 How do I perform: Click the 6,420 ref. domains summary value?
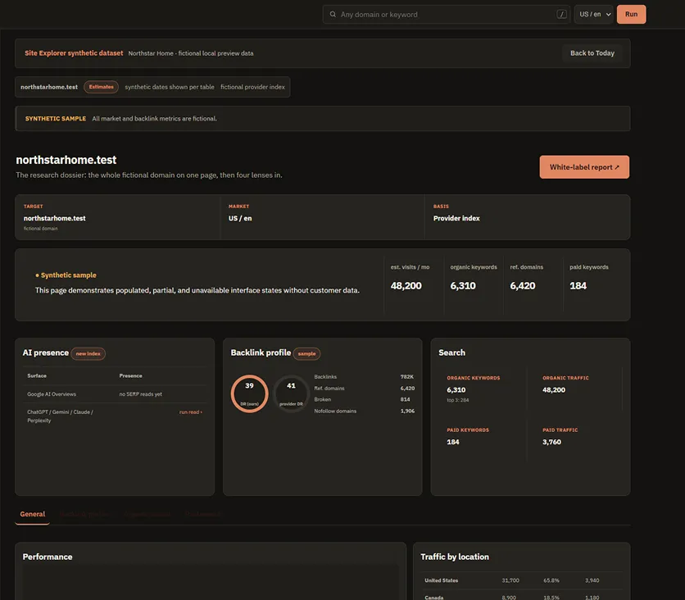(x=523, y=286)
